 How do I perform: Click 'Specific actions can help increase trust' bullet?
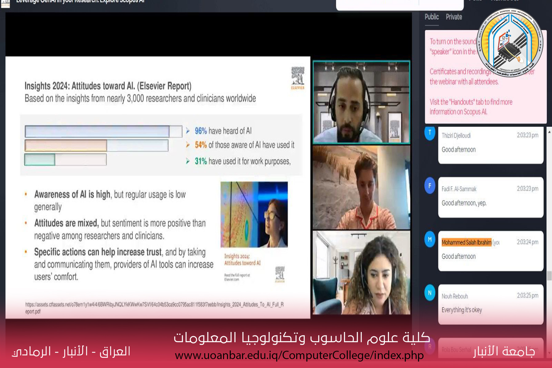[x=124, y=264]
